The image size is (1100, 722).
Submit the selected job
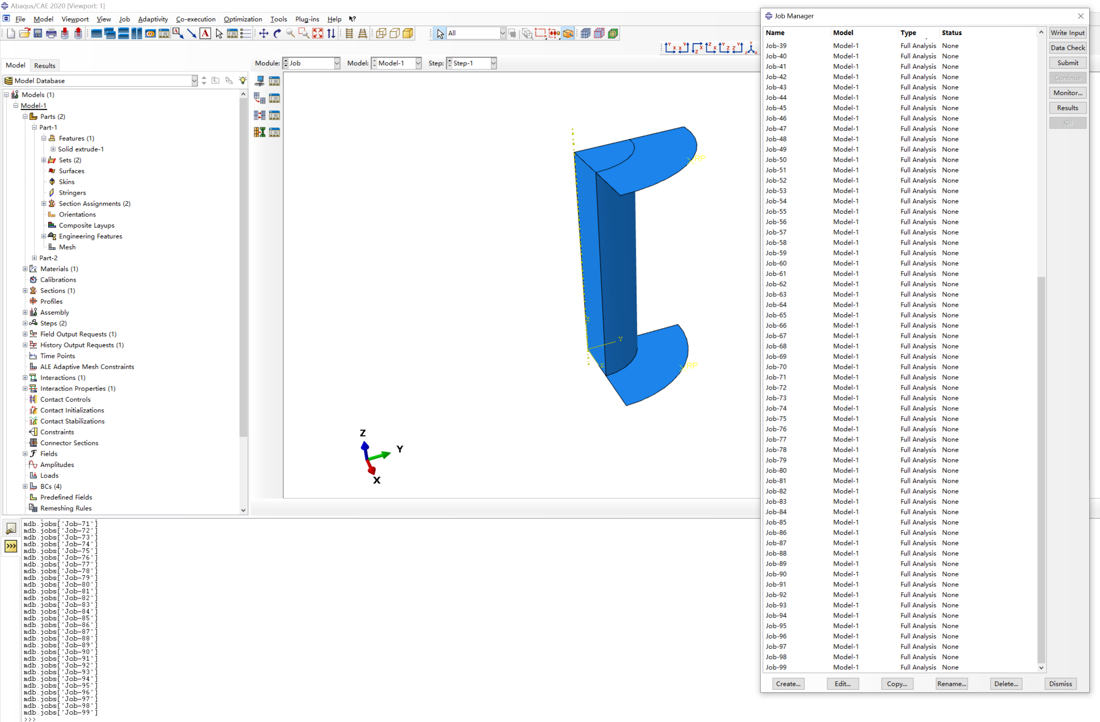(x=1067, y=63)
